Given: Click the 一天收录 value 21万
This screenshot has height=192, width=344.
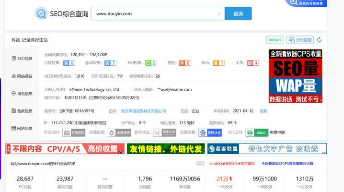Looking at the screenshot, I should tap(224, 179).
